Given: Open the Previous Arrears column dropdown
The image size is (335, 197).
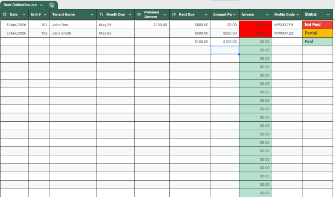Looking at the screenshot, I should pyautogui.click(x=165, y=15).
